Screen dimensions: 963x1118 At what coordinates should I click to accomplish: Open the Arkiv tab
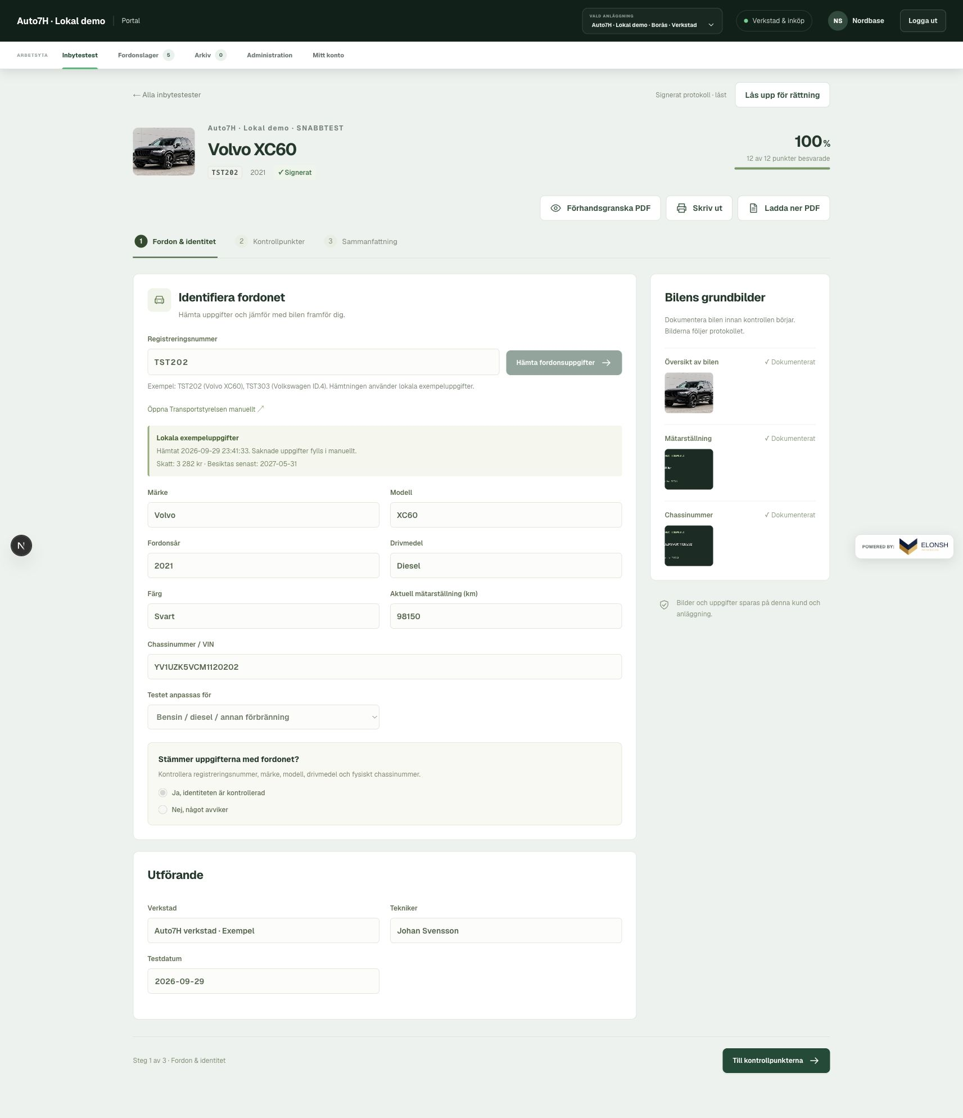coord(210,55)
